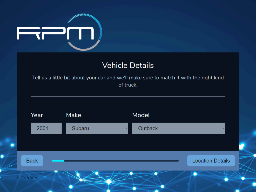This screenshot has width=256, height=192.
Task: Go back with the Back button
Action: (32, 161)
